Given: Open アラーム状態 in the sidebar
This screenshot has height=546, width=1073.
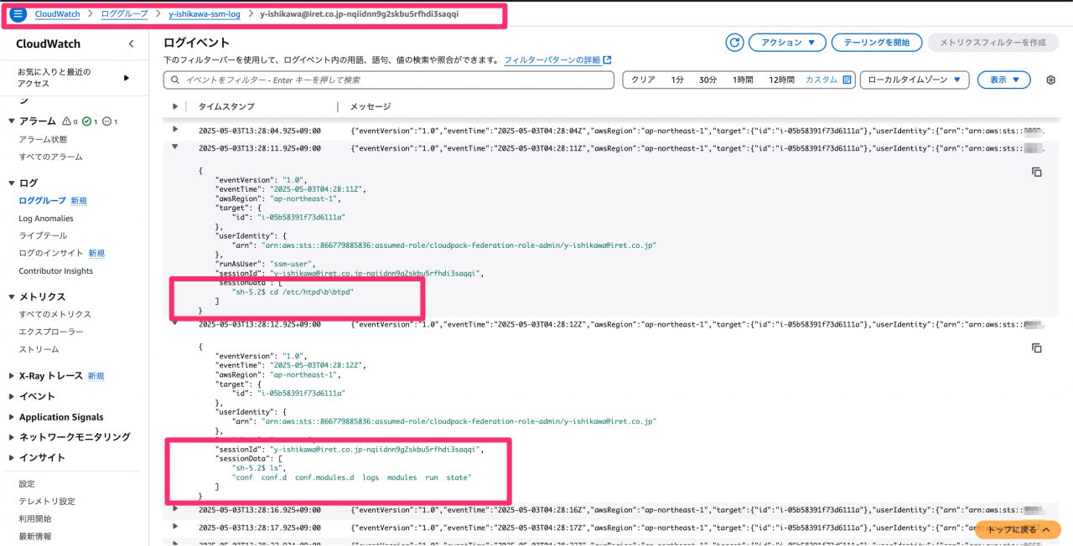Looking at the screenshot, I should point(43,139).
